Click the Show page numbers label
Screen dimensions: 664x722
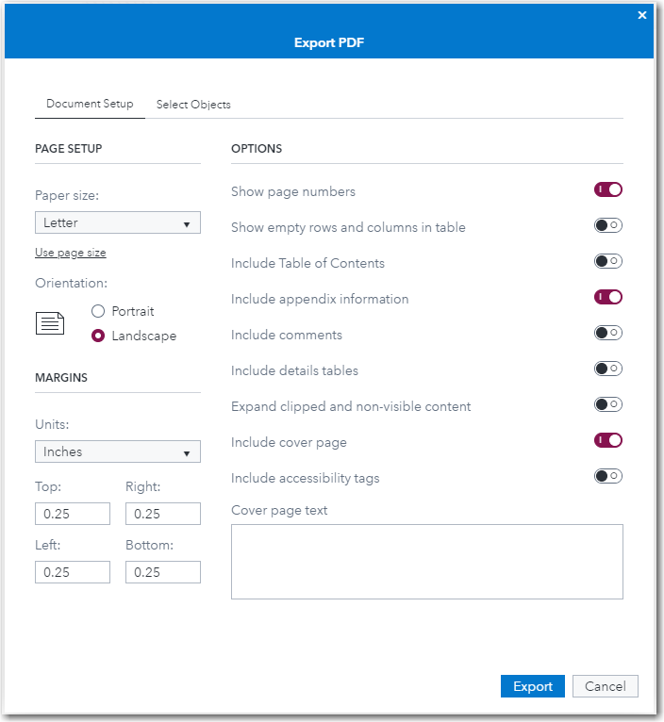pyautogui.click(x=293, y=191)
